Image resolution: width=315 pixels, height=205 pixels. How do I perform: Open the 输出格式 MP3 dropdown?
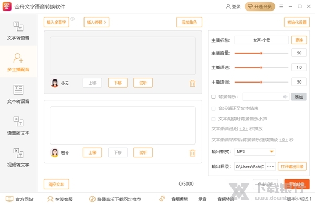(255, 152)
